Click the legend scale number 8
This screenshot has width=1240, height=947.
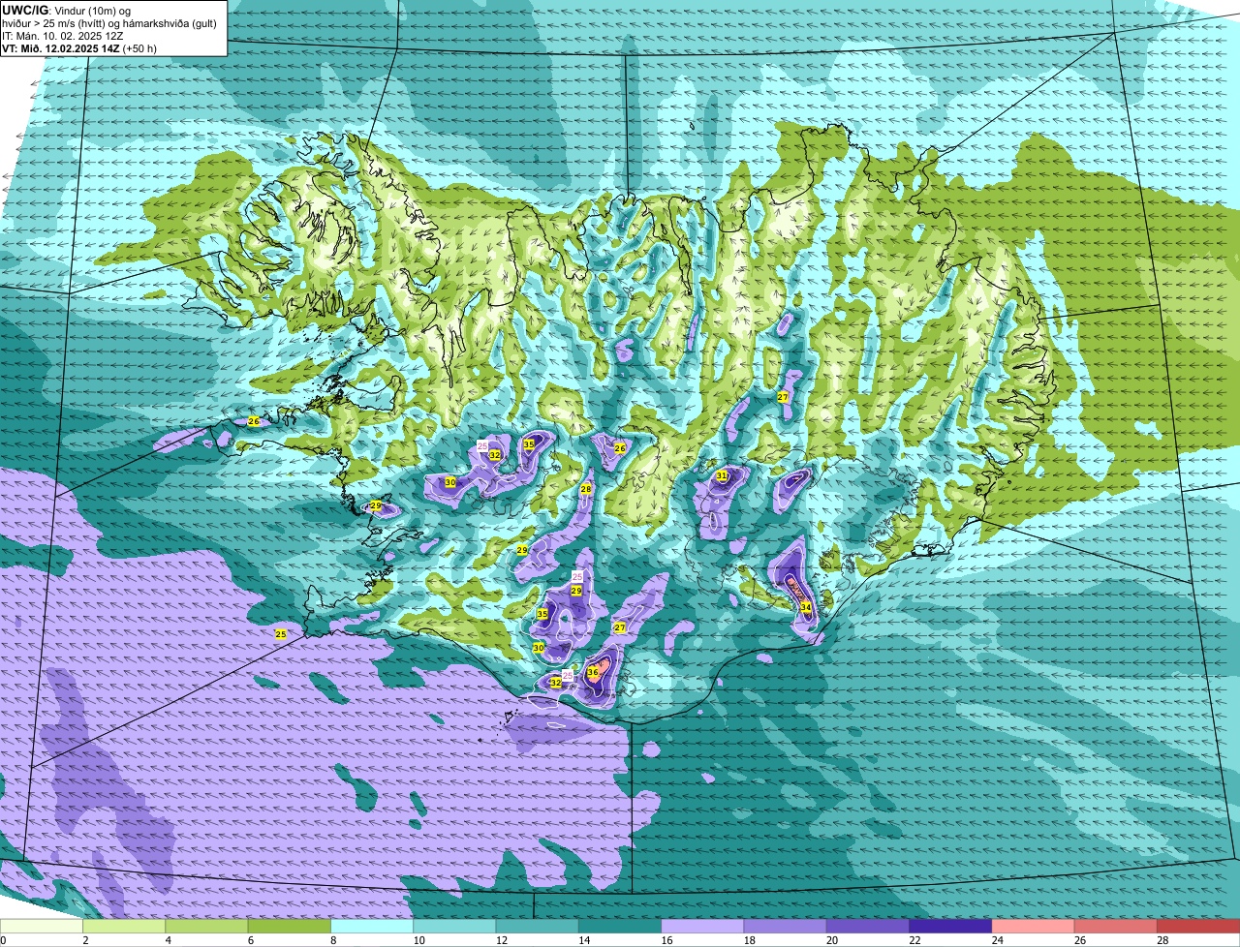click(x=334, y=940)
